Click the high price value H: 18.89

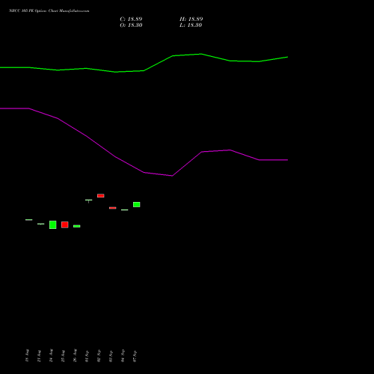[x=191, y=19]
